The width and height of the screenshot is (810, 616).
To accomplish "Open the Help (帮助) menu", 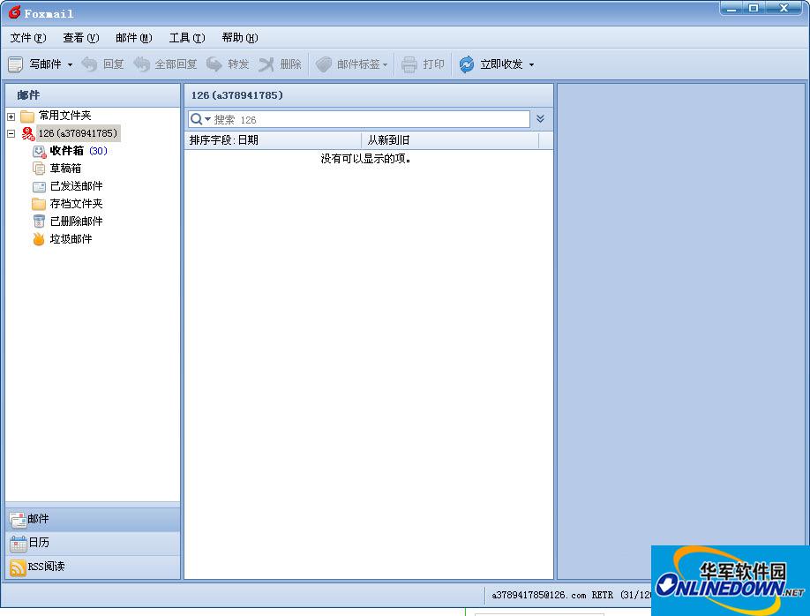I will [240, 38].
